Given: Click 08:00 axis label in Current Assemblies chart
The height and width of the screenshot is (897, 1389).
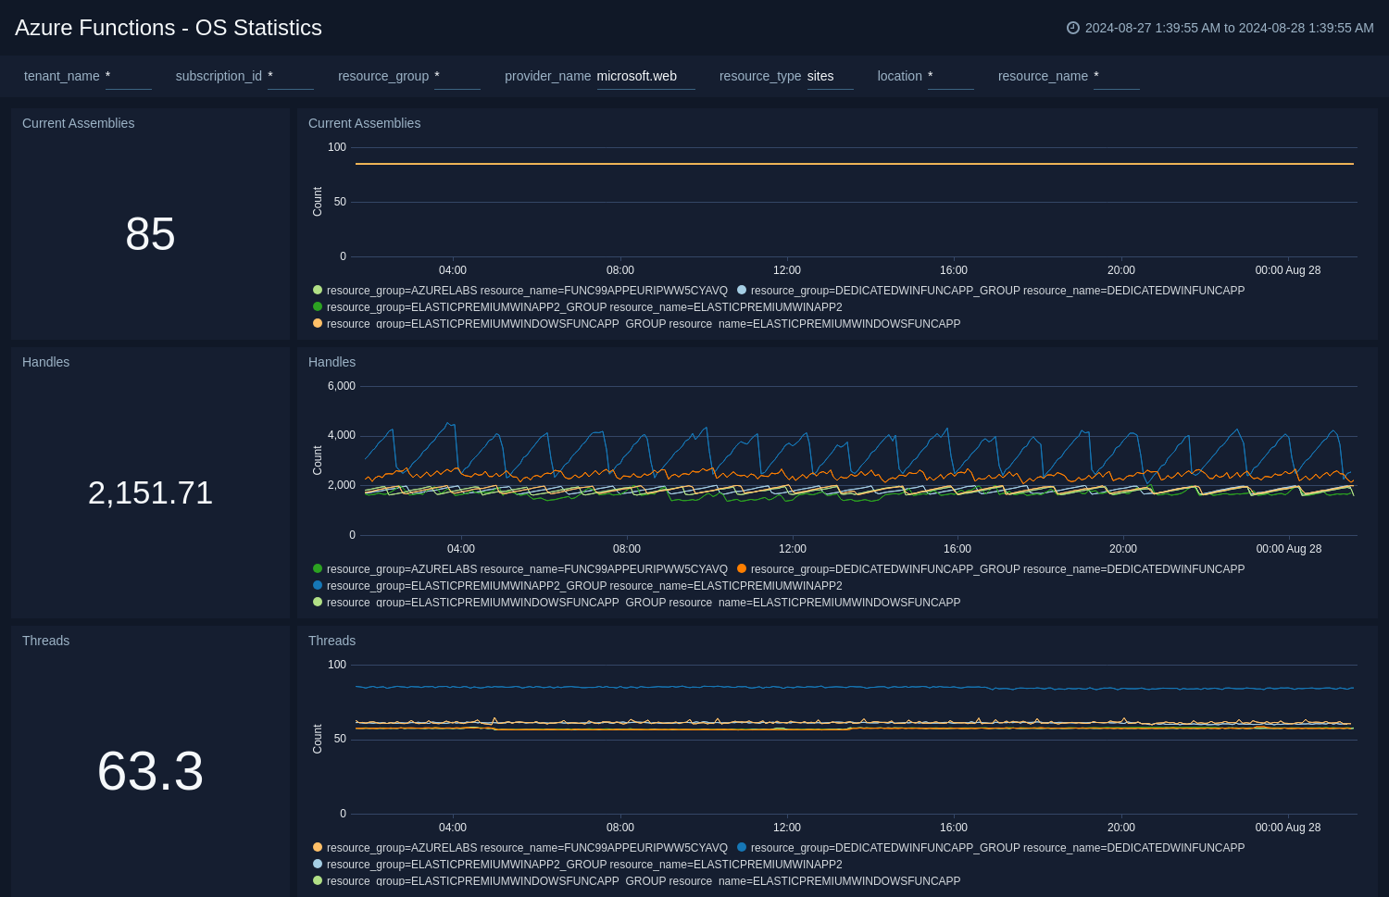Looking at the screenshot, I should pyautogui.click(x=620, y=270).
